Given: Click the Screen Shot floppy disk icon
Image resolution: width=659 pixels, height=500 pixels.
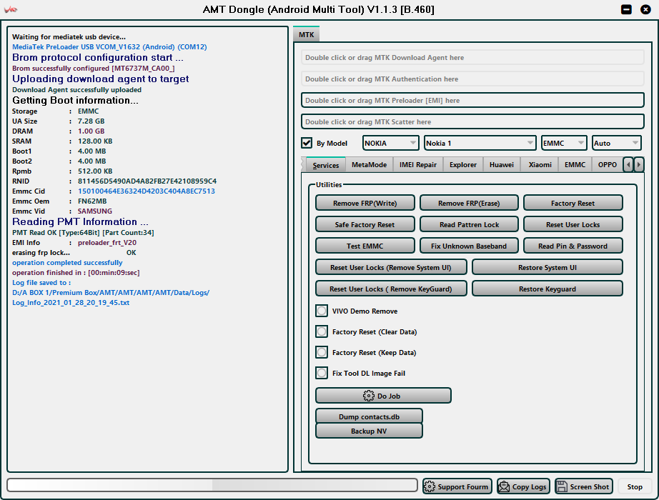Looking at the screenshot, I should coord(562,486).
